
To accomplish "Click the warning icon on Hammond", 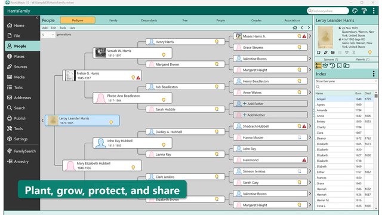I will (x=304, y=160).
